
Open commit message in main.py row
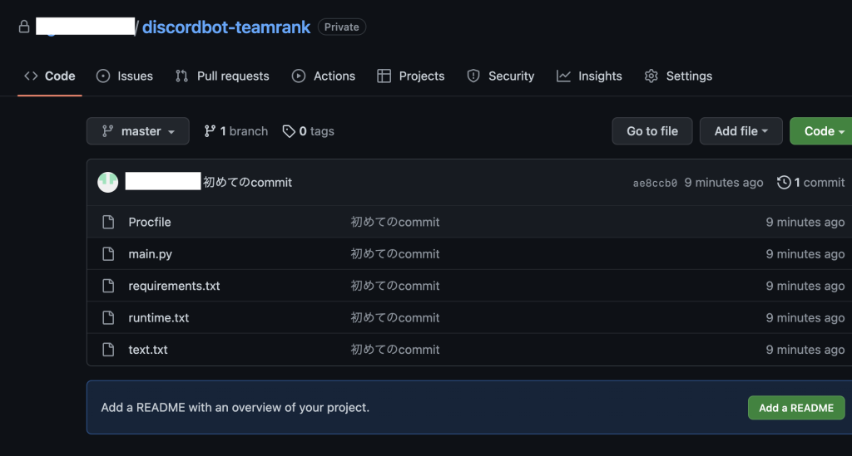point(395,254)
